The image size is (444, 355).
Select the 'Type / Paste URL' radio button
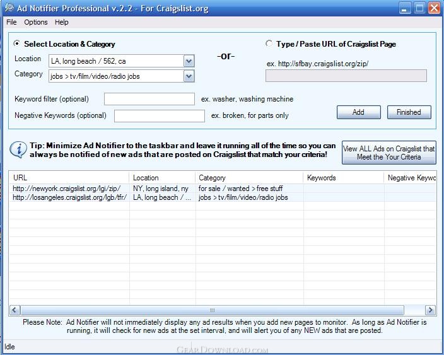(269, 44)
